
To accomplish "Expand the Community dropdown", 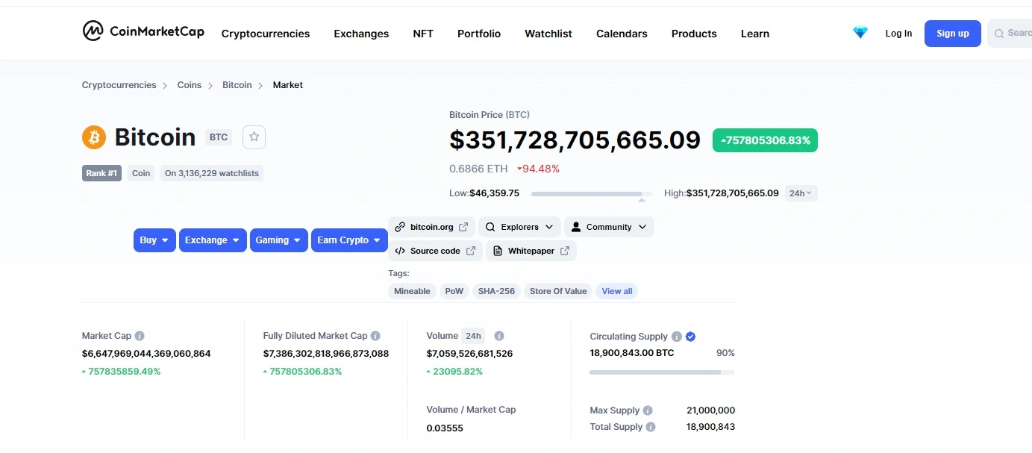I will [x=609, y=227].
